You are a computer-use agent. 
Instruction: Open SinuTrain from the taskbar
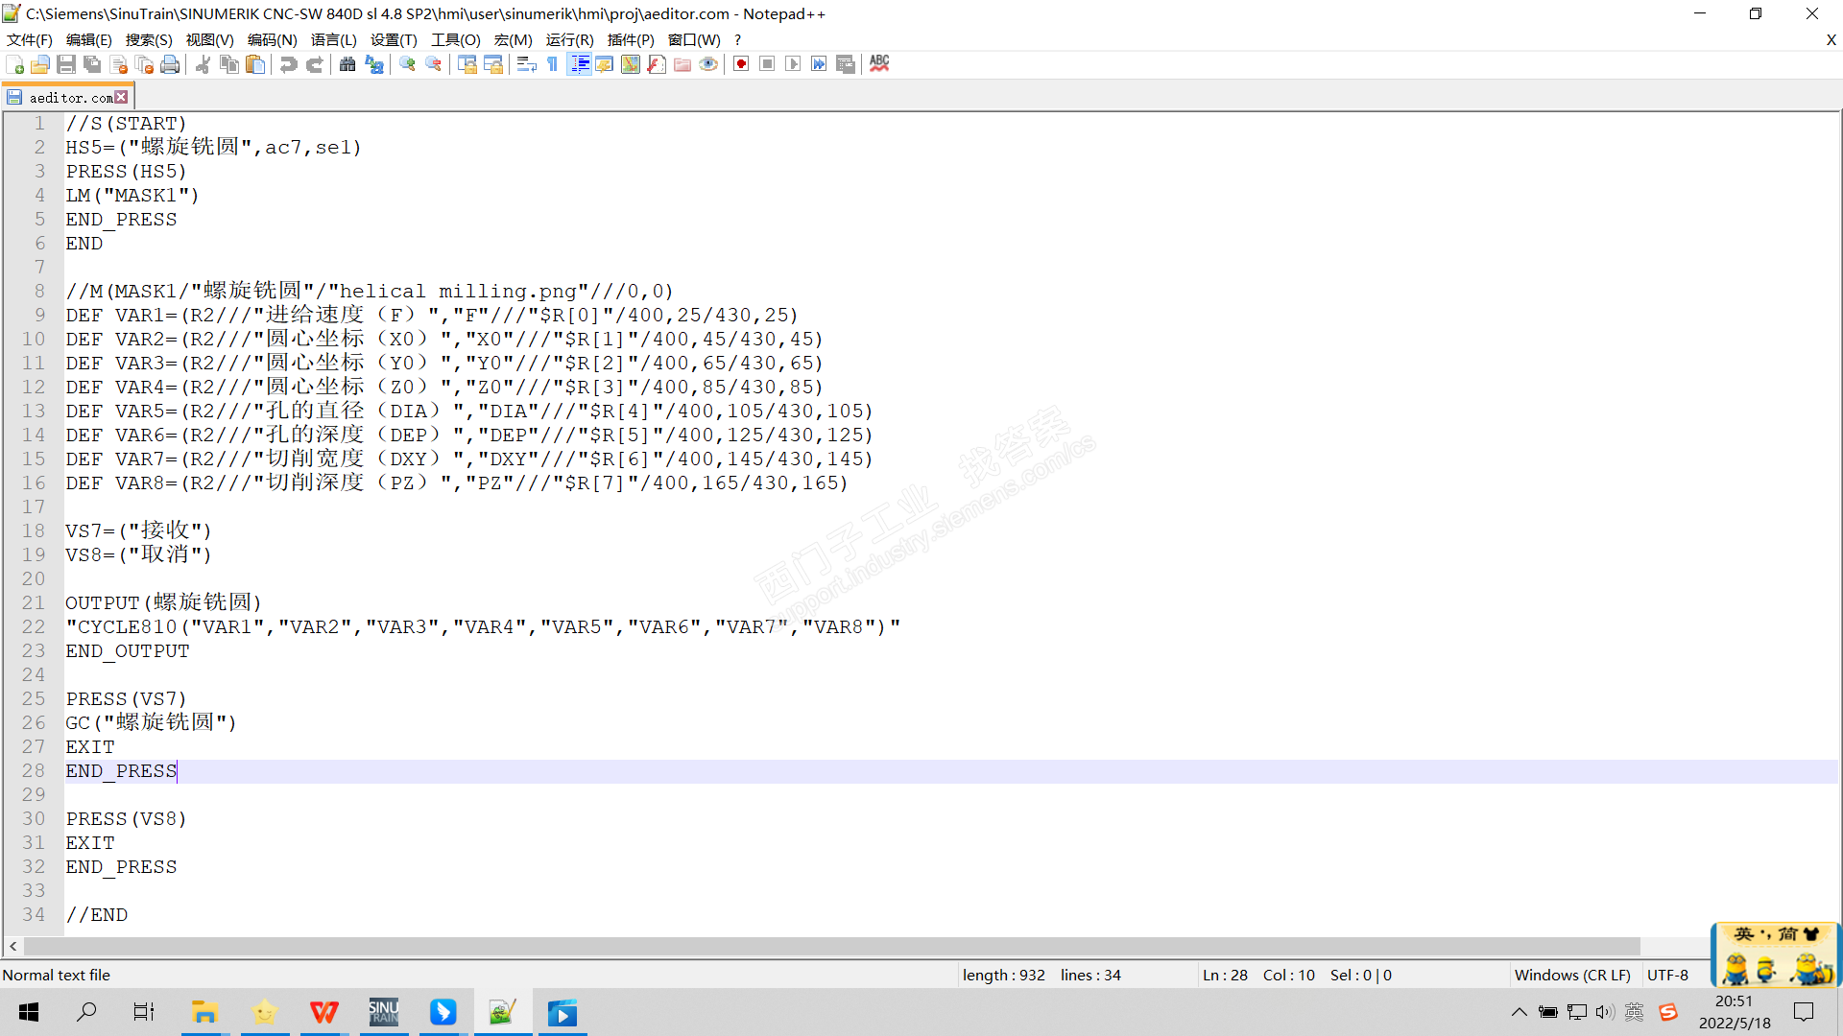pyautogui.click(x=384, y=1012)
